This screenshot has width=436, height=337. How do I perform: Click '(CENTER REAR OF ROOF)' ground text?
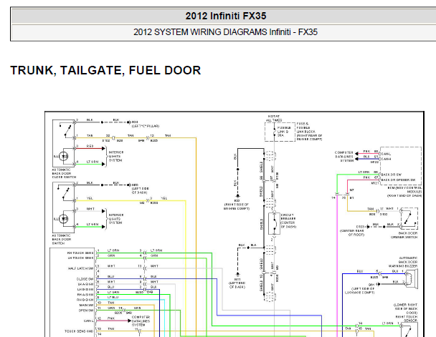point(352,233)
